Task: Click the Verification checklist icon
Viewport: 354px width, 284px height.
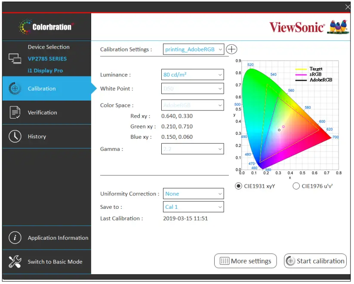Action: [14, 112]
